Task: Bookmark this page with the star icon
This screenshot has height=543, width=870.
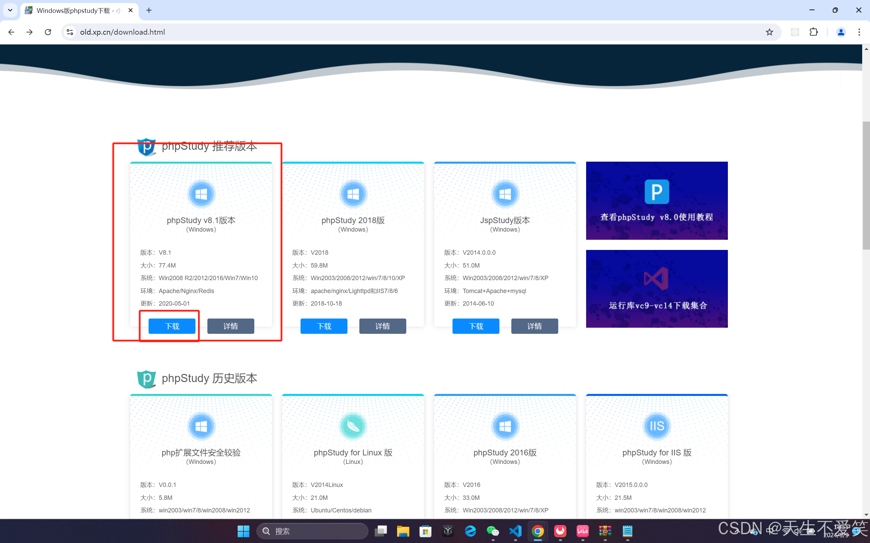Action: coord(769,32)
